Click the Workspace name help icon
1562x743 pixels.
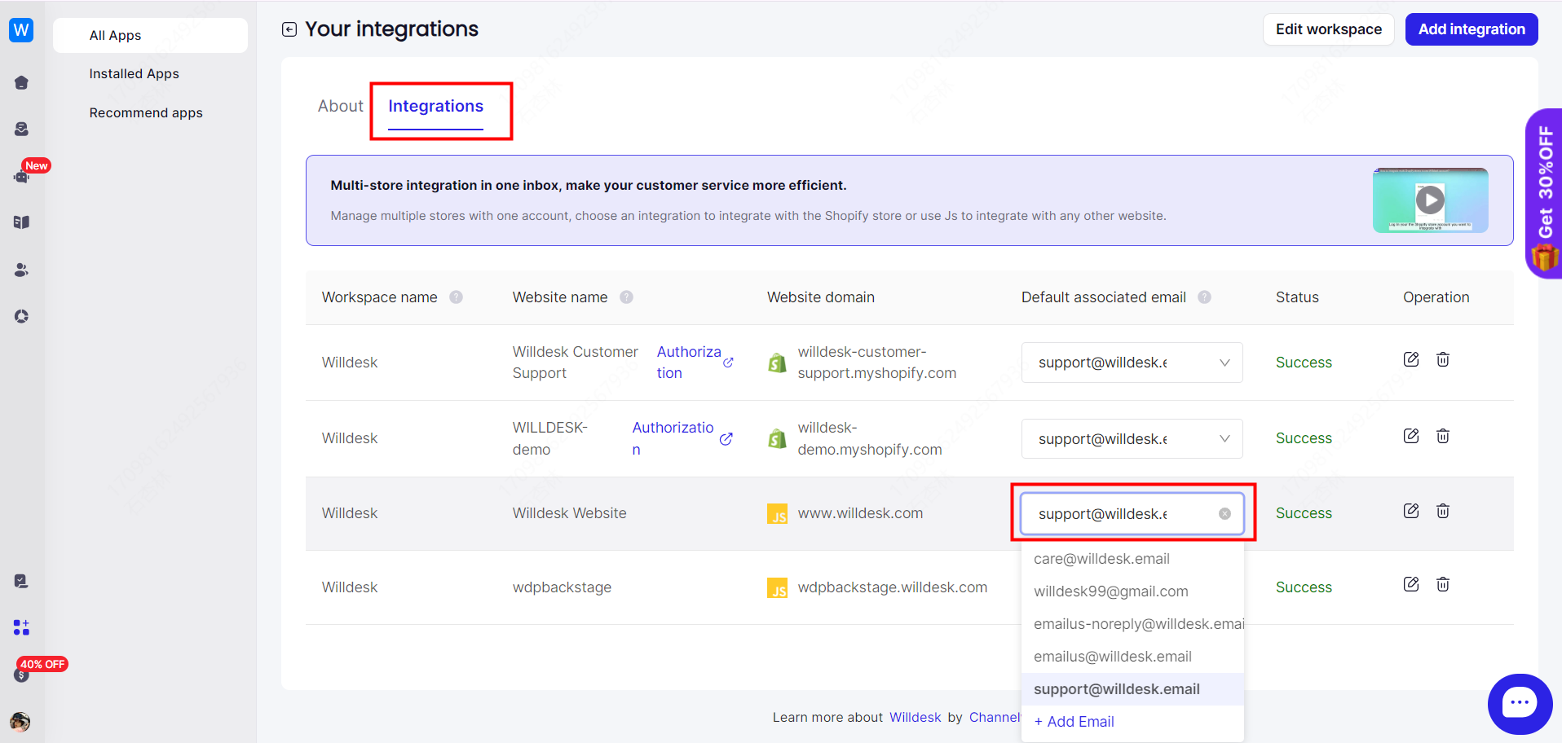(x=457, y=297)
